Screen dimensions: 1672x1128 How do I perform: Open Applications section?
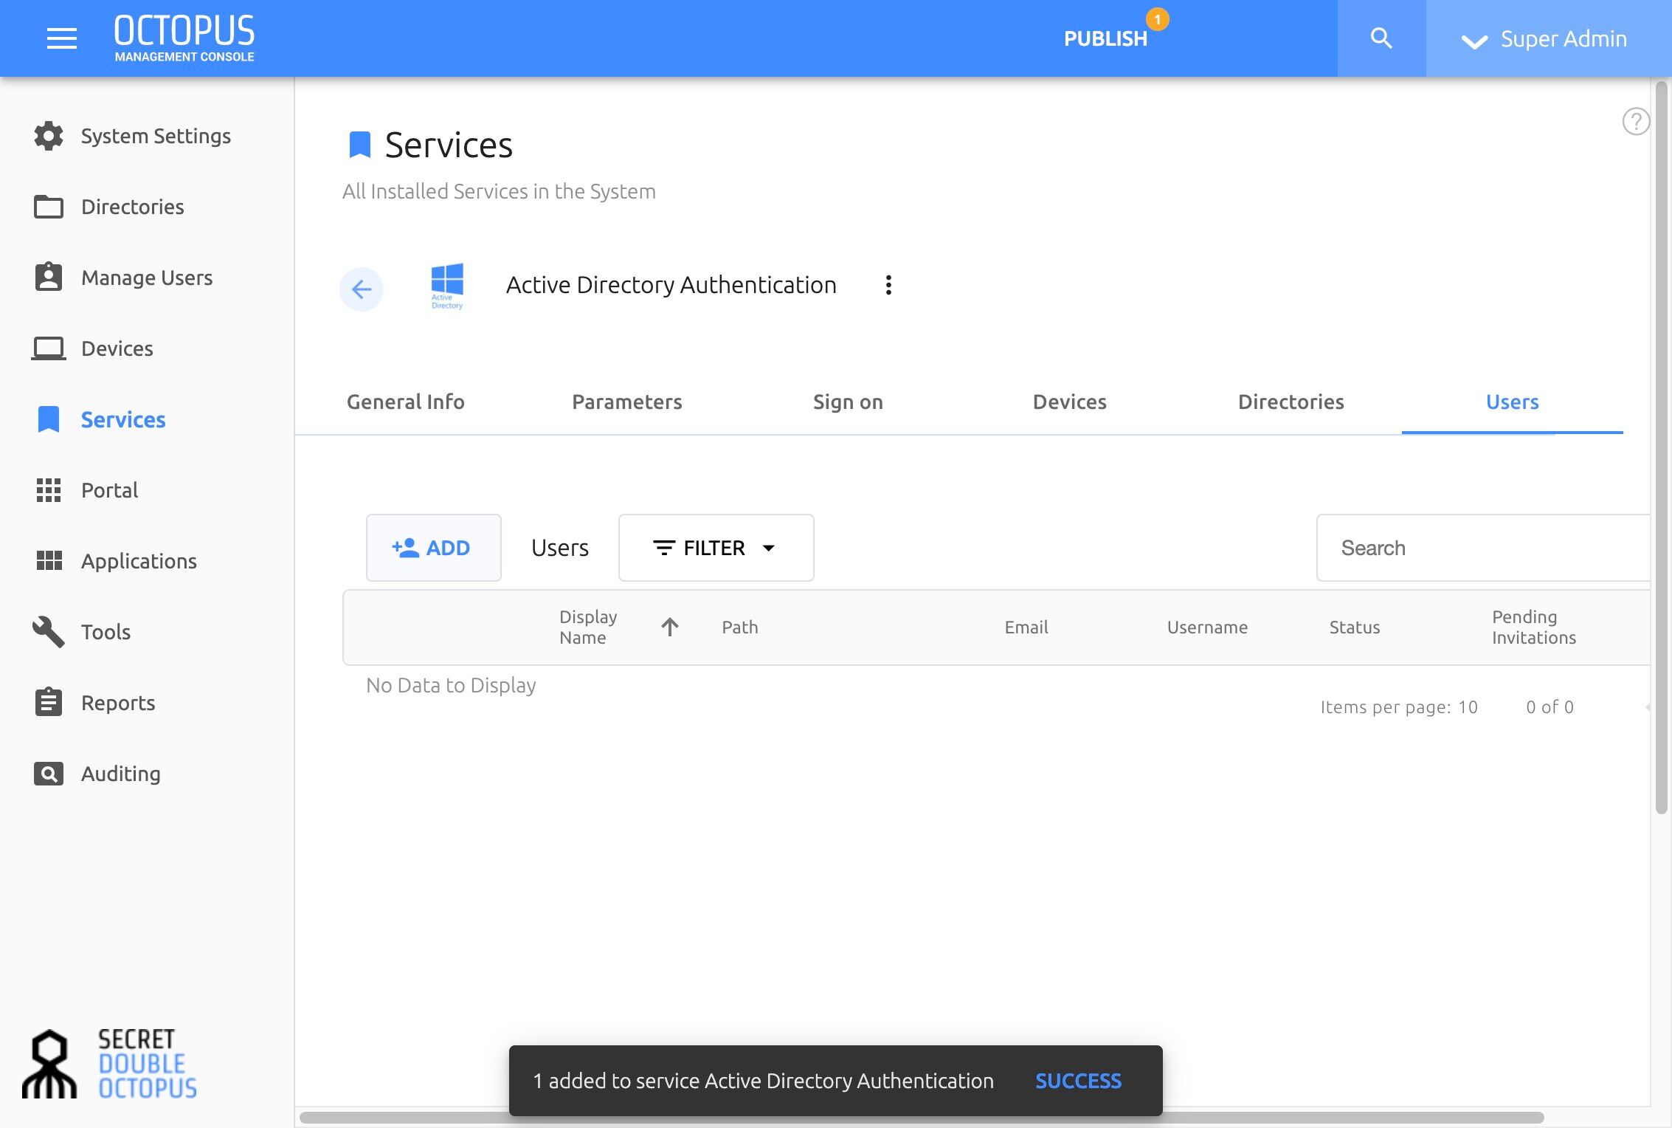[139, 561]
